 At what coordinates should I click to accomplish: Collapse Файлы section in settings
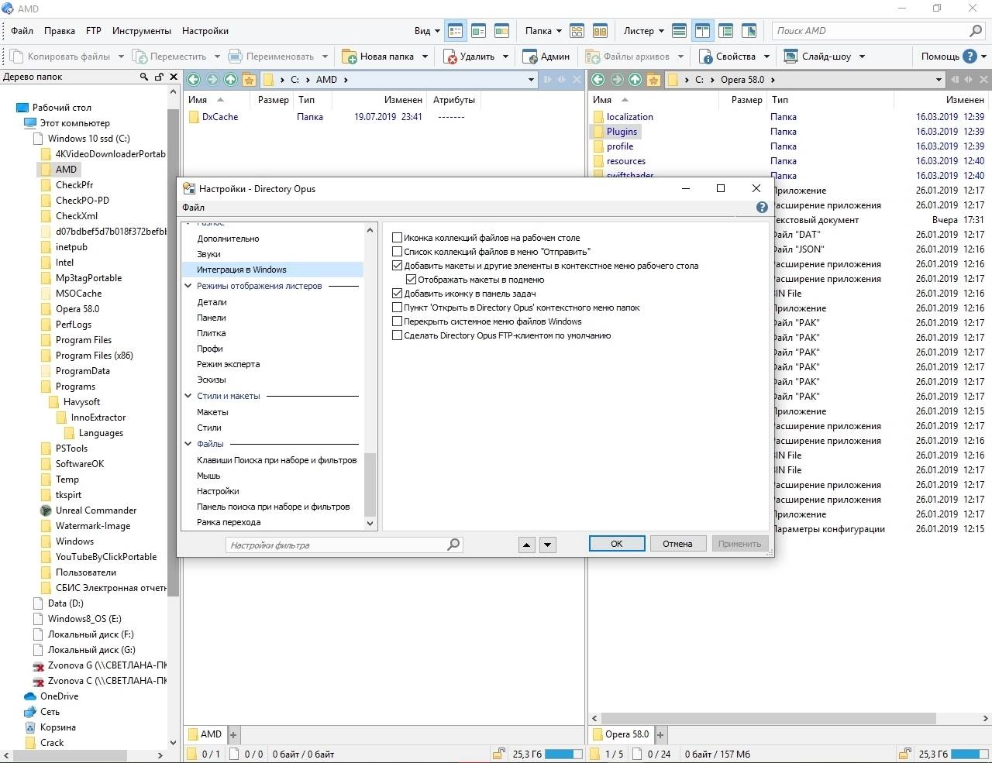188,444
